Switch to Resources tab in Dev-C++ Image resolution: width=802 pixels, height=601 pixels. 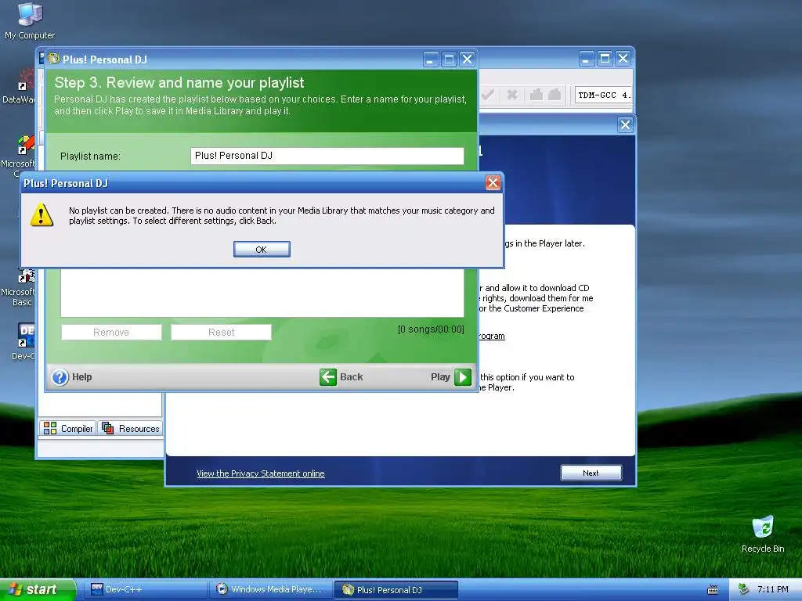click(131, 428)
